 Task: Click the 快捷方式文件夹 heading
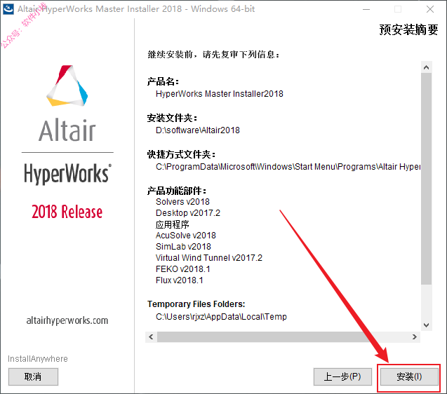click(x=181, y=154)
